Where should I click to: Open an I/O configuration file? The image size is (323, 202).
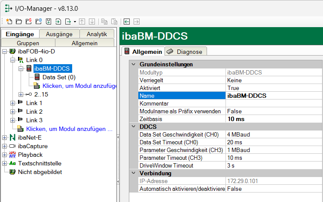click(19, 22)
